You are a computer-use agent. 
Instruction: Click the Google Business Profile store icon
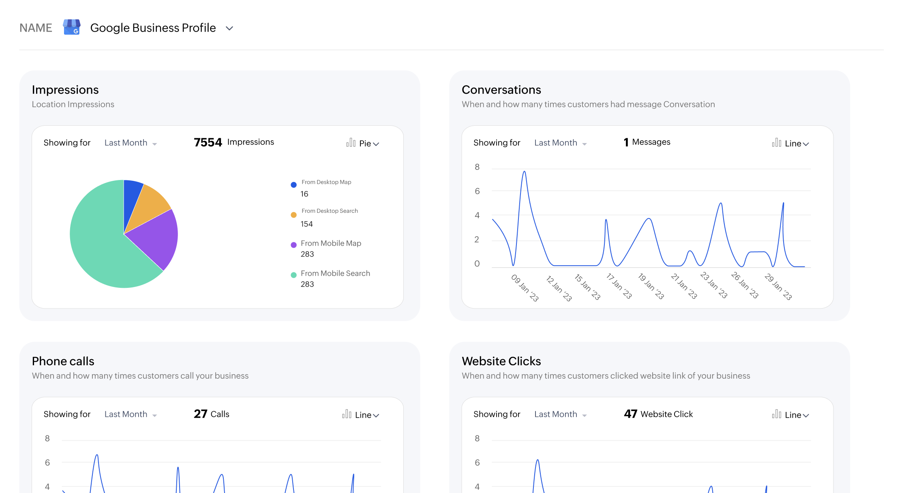[72, 27]
